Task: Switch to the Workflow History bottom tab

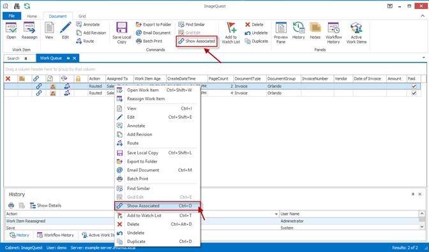Action: (x=56, y=235)
